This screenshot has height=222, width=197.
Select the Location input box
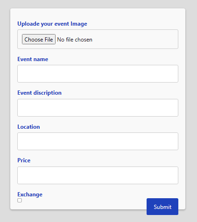click(98, 141)
